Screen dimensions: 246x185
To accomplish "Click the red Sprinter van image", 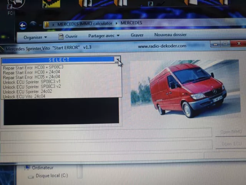I will click(185, 89).
